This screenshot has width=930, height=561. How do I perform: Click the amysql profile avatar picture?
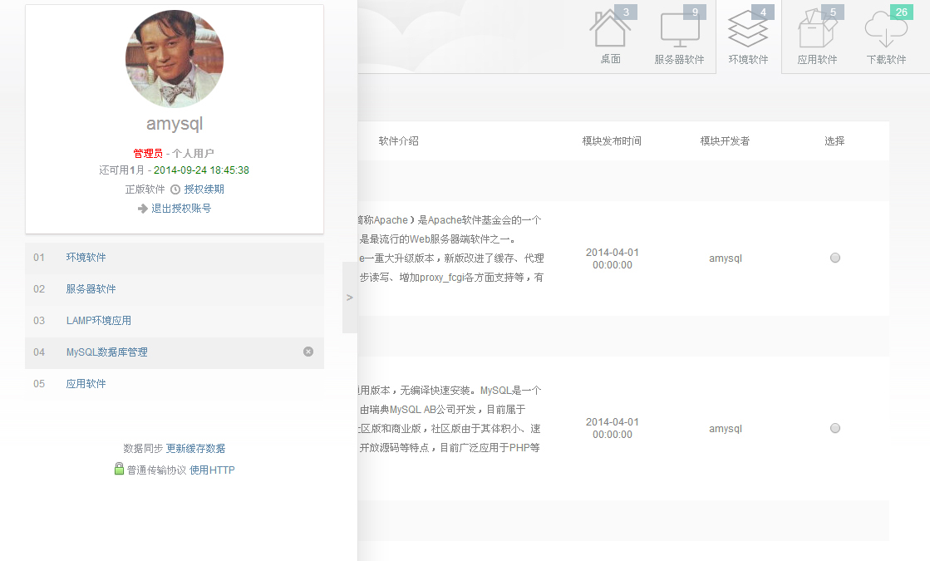(175, 59)
